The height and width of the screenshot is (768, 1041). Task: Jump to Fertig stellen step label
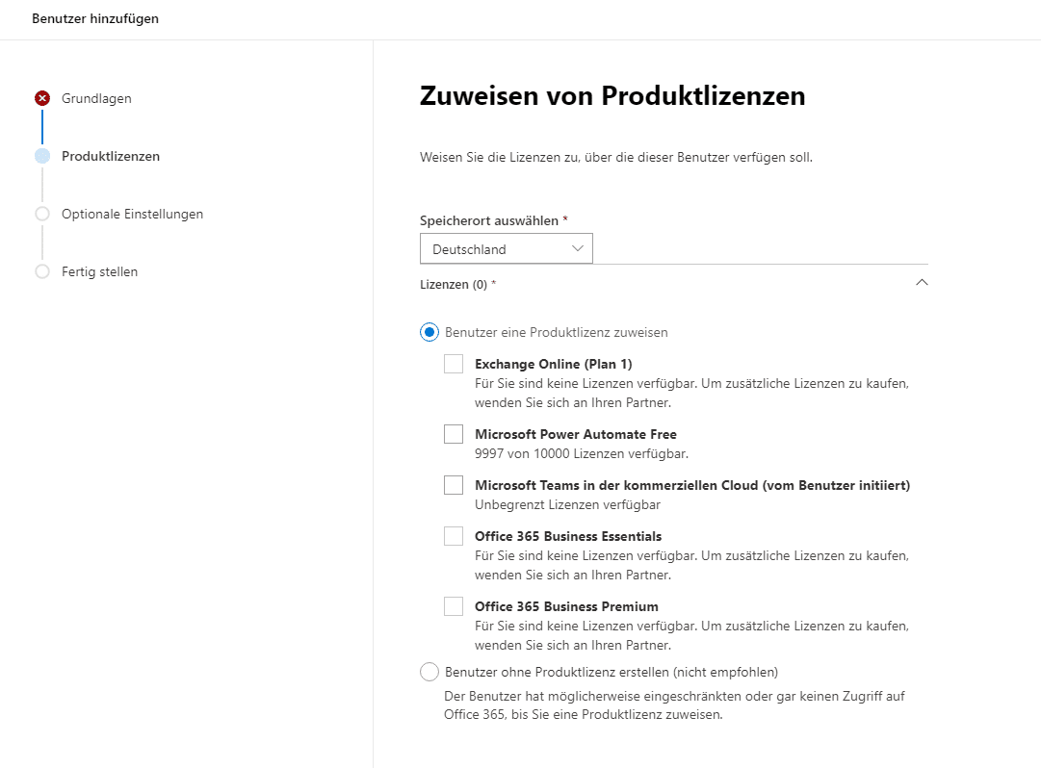pyautogui.click(x=99, y=271)
